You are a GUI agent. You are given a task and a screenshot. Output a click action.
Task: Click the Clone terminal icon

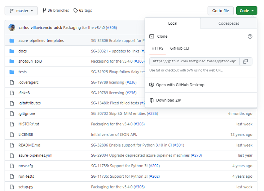(x=152, y=36)
